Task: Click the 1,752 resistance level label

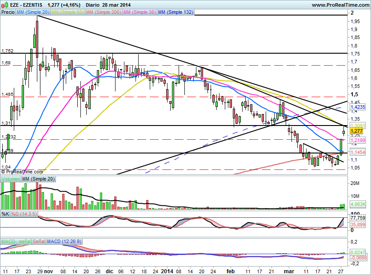Action: [8, 51]
